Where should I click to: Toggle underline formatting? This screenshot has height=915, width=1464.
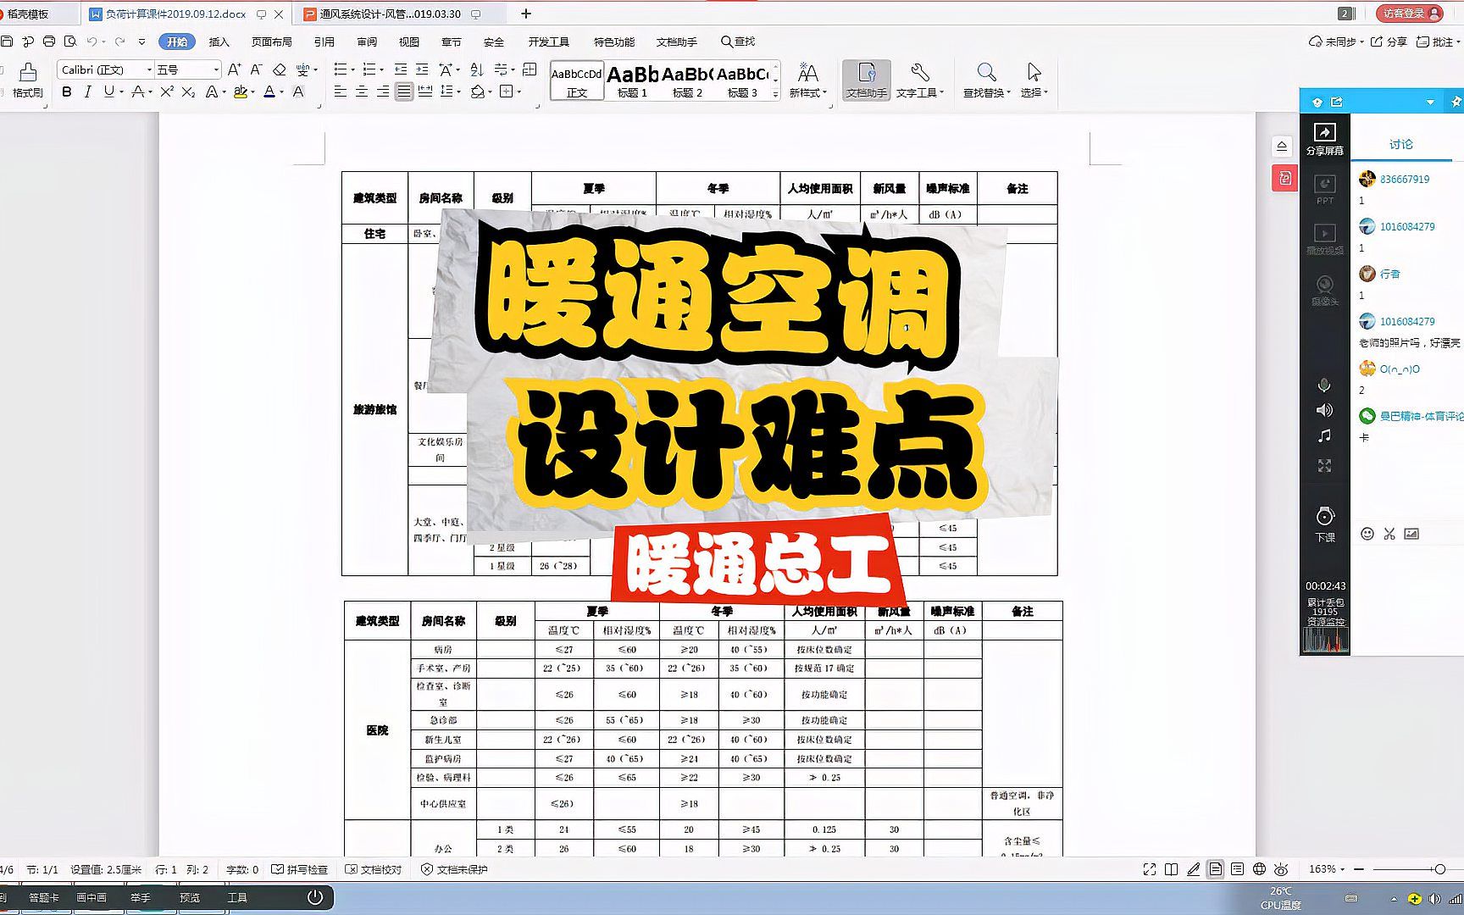(108, 91)
